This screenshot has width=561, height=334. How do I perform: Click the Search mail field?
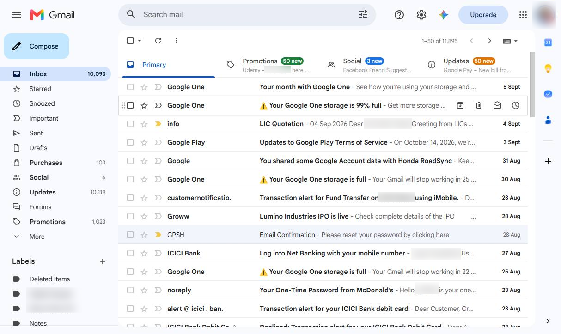[x=247, y=15]
